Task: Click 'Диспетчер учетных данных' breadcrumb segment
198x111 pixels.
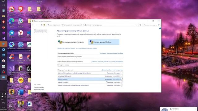Action: pos(93,25)
